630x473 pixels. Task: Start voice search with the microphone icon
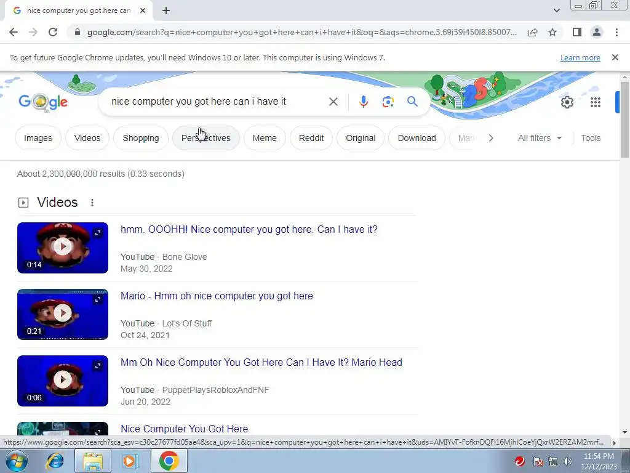pyautogui.click(x=363, y=102)
